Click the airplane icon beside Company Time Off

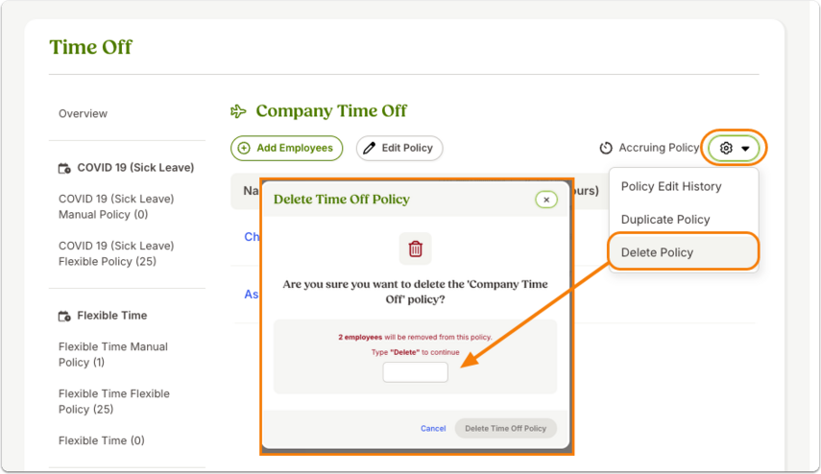pyautogui.click(x=238, y=111)
